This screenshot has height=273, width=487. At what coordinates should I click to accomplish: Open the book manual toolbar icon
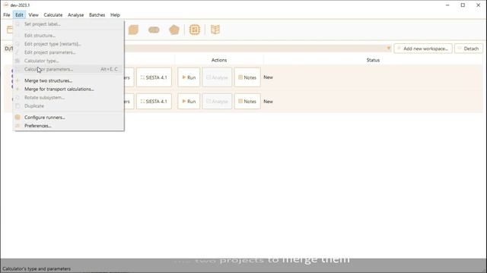(215, 30)
